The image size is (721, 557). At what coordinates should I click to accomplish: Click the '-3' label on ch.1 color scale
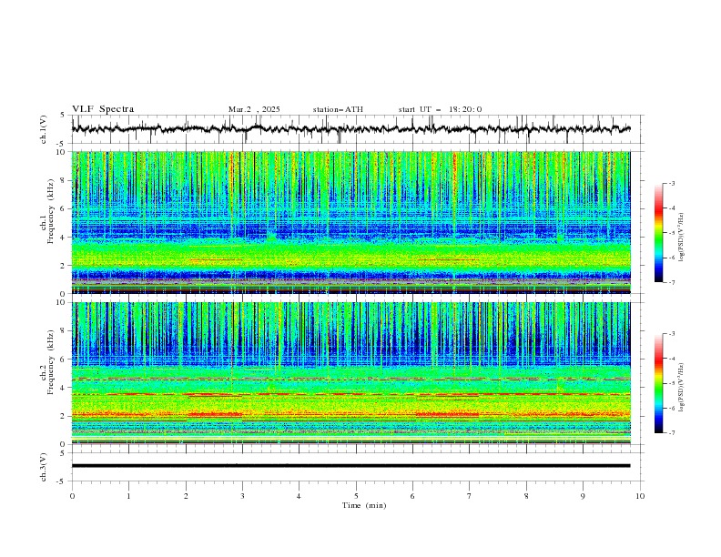tap(671, 183)
